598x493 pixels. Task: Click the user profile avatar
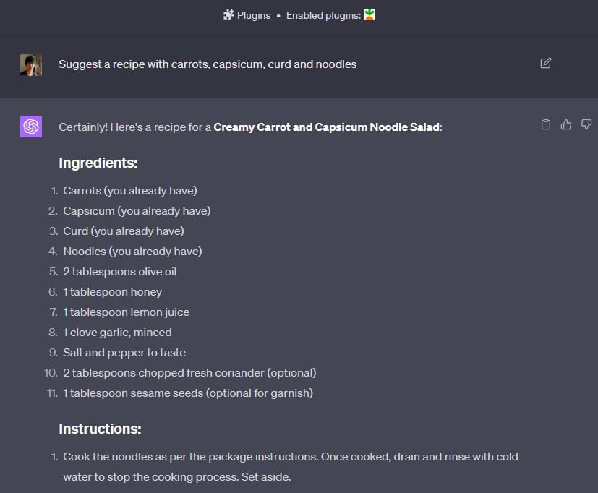[x=30, y=64]
